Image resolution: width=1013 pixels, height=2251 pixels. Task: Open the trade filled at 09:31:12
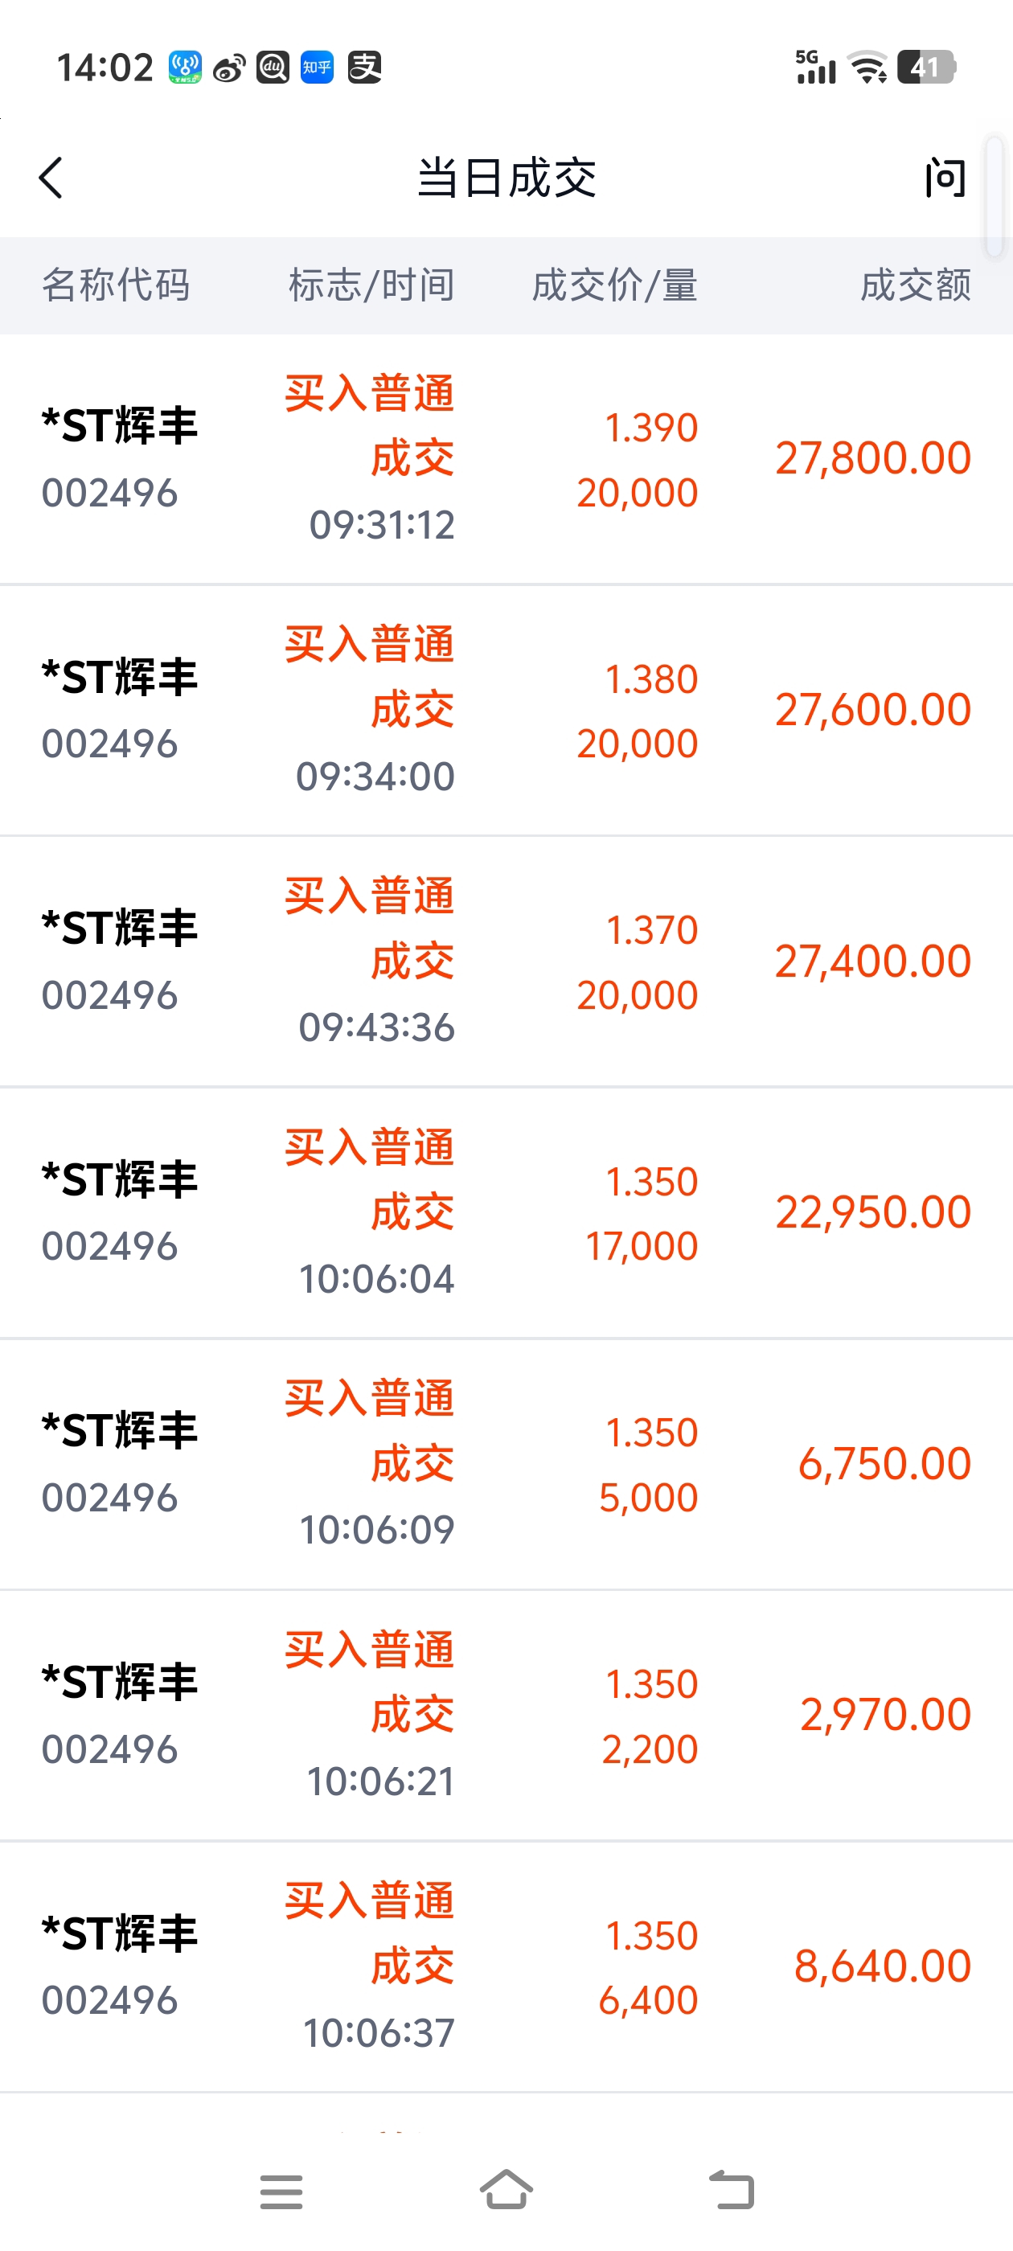tap(506, 459)
